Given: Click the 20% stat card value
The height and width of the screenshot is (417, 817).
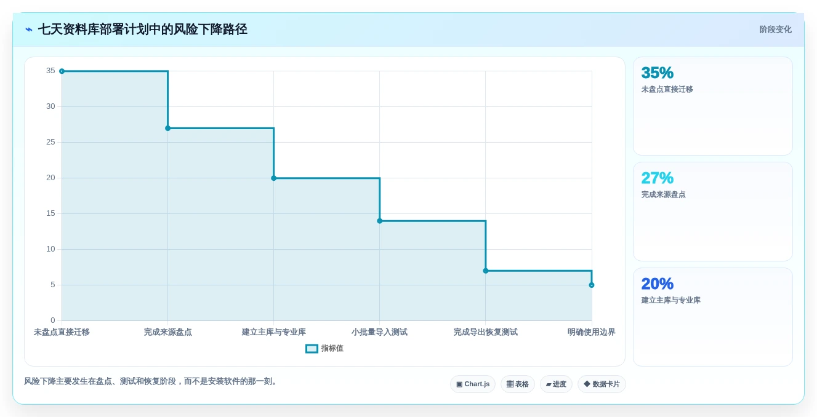Looking at the screenshot, I should pyautogui.click(x=657, y=284).
